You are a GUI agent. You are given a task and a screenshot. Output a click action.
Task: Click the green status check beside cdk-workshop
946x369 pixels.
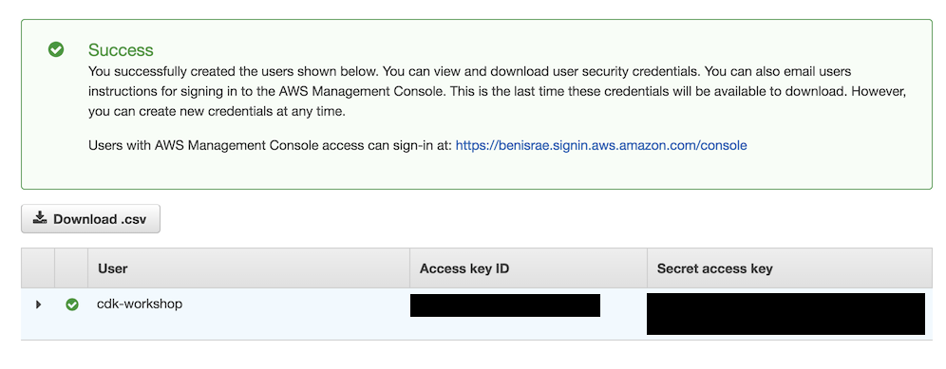(x=72, y=305)
